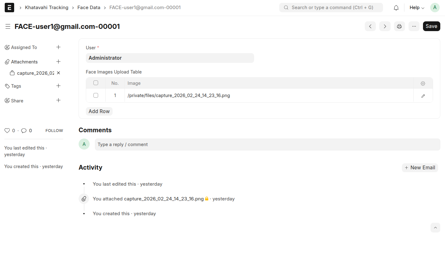Print this Face Data document
445x262 pixels.
399,26
